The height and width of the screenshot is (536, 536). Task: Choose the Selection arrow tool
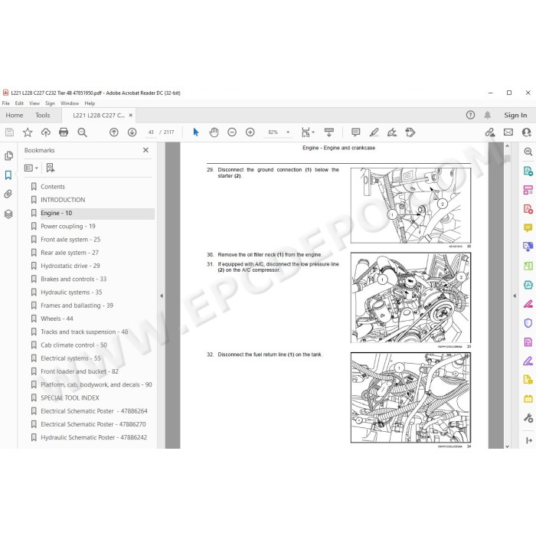(x=196, y=132)
